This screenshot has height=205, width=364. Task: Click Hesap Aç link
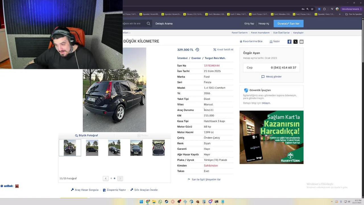click(264, 24)
